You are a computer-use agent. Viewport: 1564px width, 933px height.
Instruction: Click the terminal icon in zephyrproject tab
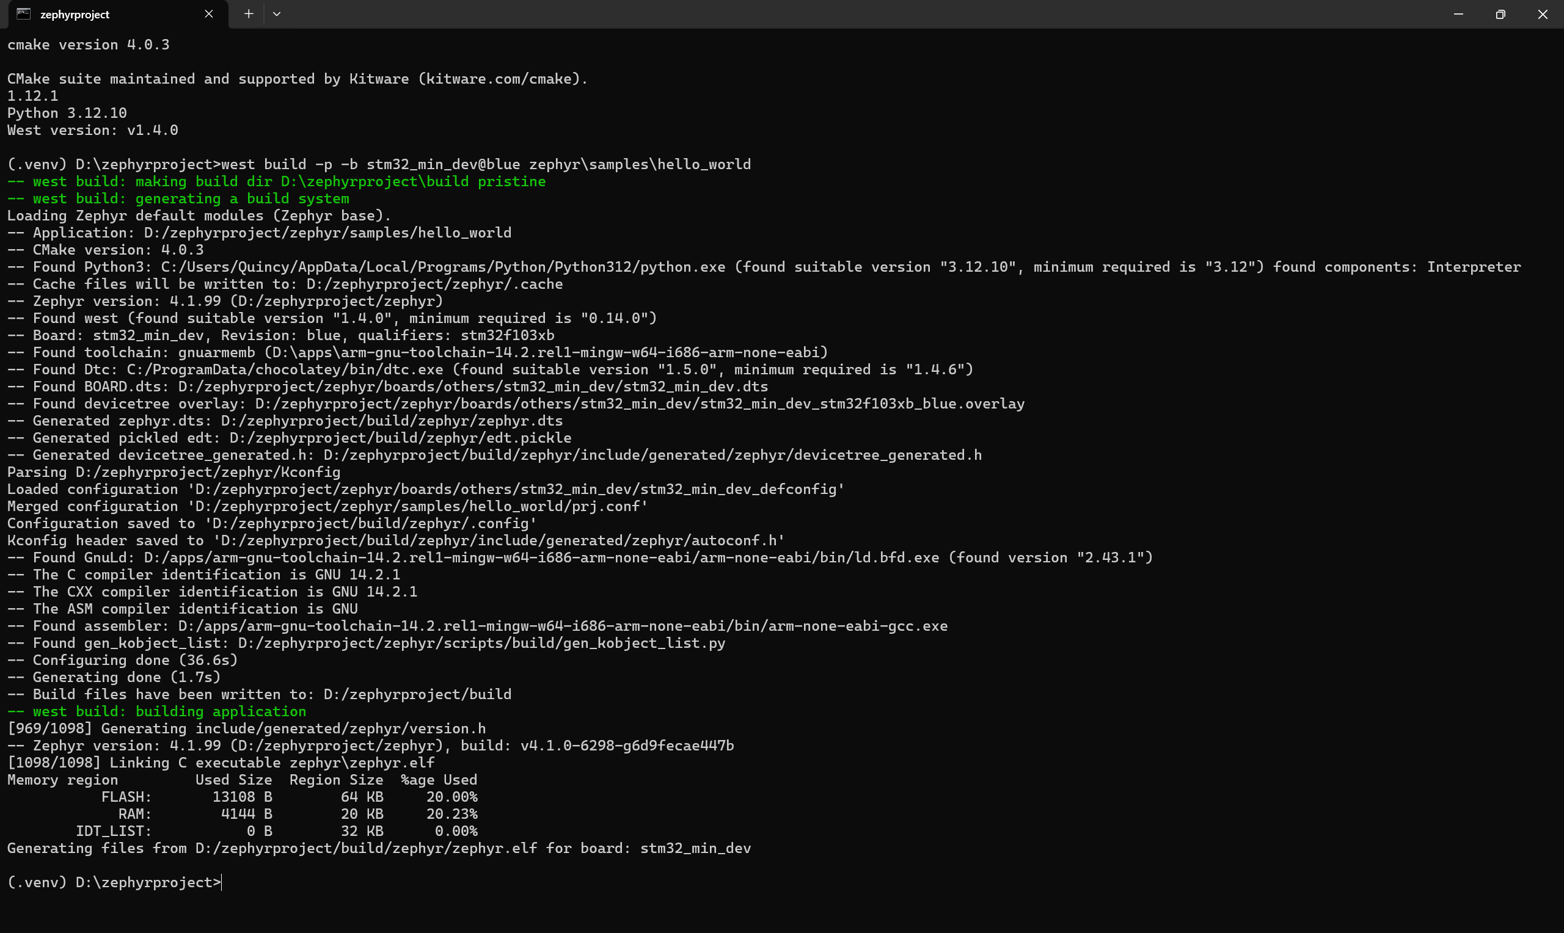pyautogui.click(x=24, y=14)
